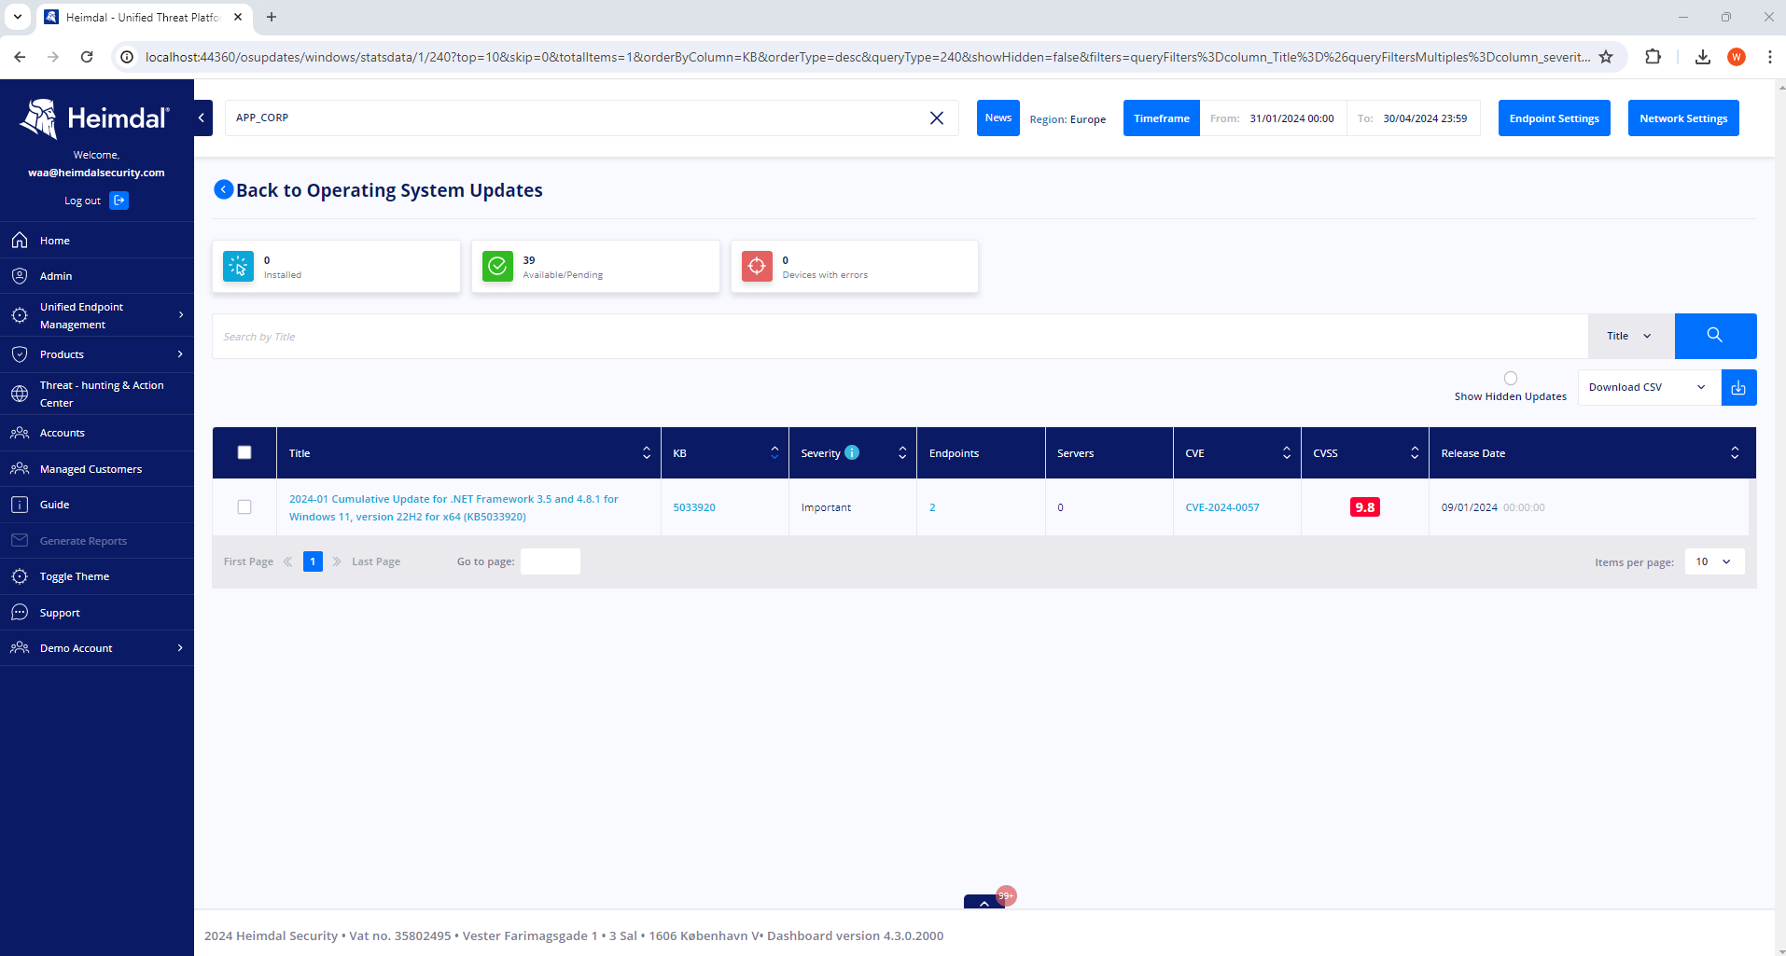Sort table by CVSS column arrows

[1415, 452]
